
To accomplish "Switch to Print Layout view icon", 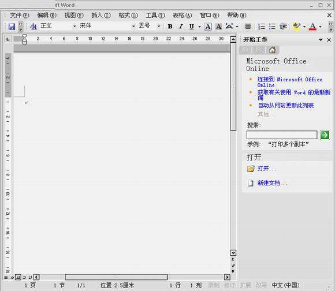I will (18, 277).
